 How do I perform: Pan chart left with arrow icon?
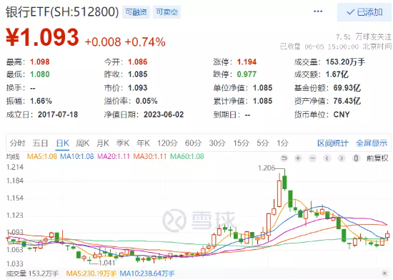point(327,158)
